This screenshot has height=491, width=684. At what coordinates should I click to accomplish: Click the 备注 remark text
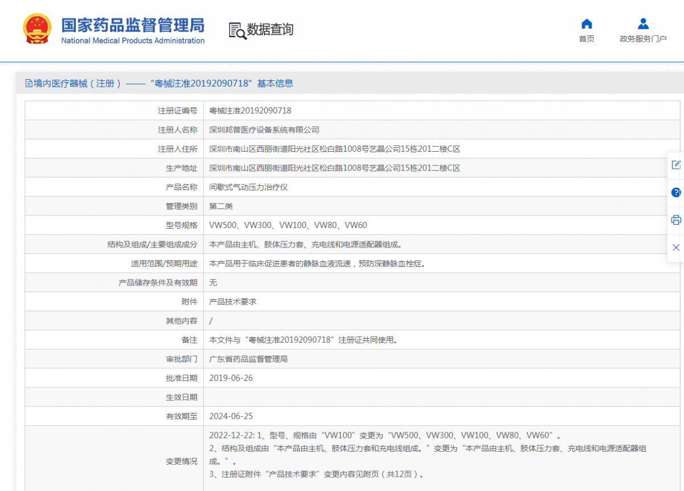pos(303,340)
